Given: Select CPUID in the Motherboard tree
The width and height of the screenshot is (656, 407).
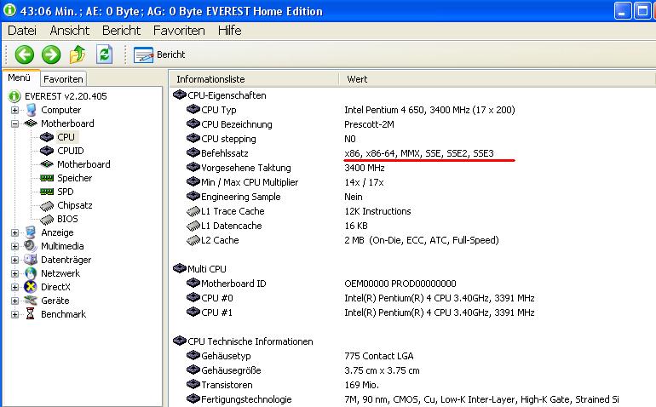Looking at the screenshot, I should click(71, 151).
